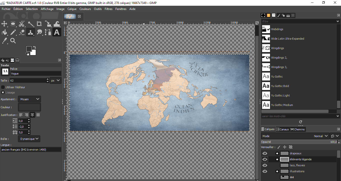Activate the Crop tool

click(x=39, y=24)
